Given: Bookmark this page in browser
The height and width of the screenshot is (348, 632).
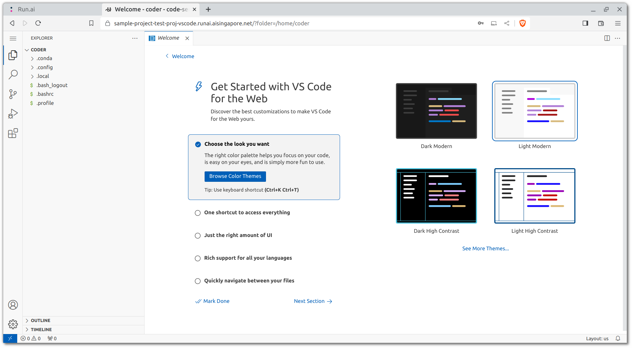Looking at the screenshot, I should coord(91,23).
